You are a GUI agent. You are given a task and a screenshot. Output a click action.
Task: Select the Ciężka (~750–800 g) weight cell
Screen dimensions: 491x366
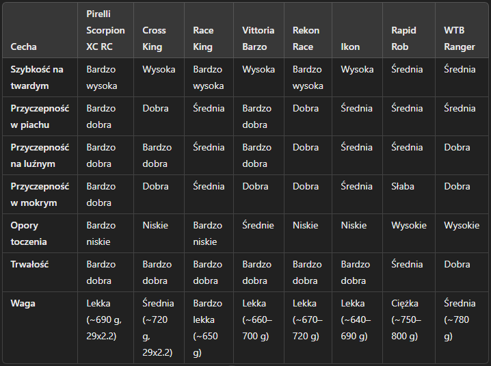pyautogui.click(x=406, y=319)
